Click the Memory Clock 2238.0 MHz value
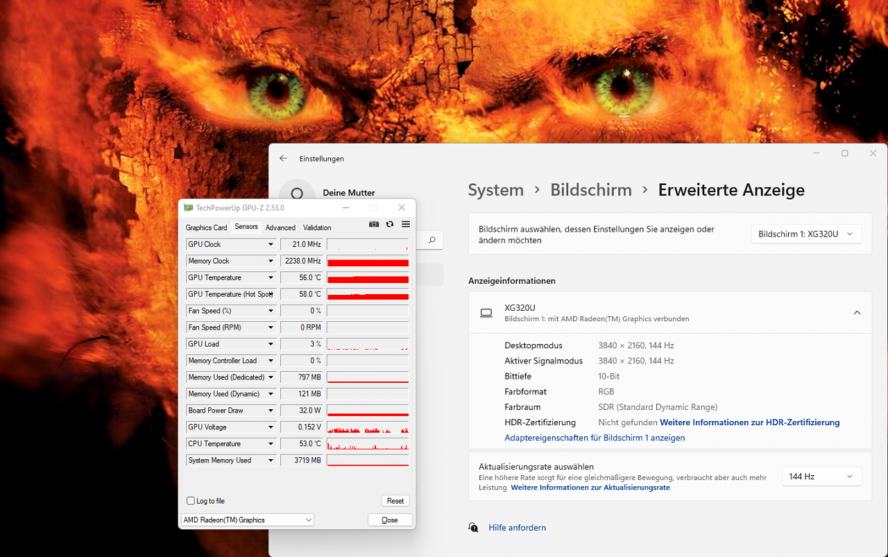The height and width of the screenshot is (557, 888). click(x=302, y=261)
